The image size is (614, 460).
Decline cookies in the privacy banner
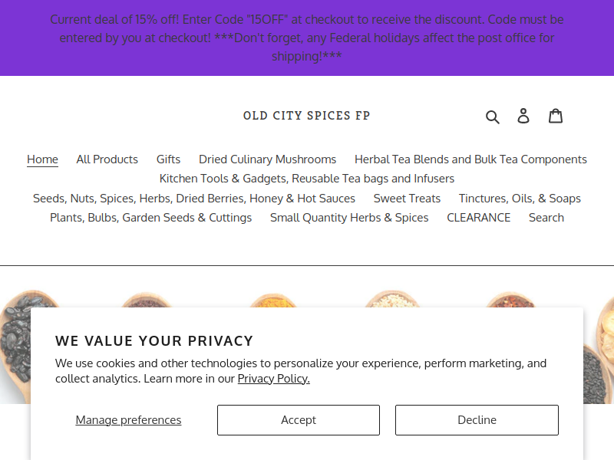[477, 420]
